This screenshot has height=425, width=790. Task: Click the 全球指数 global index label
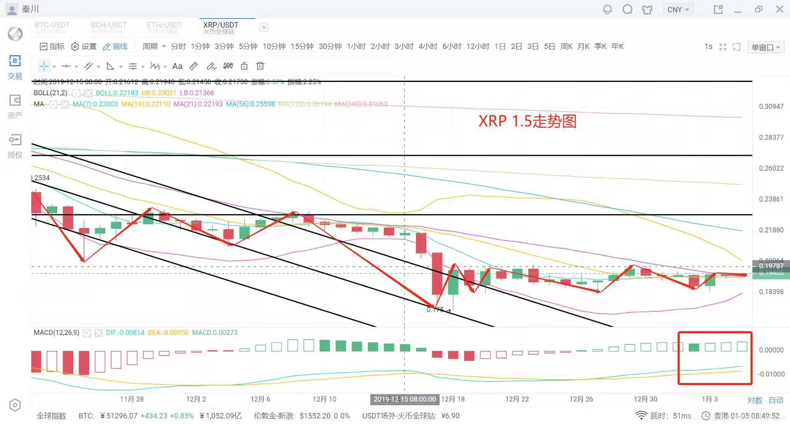click(51, 416)
